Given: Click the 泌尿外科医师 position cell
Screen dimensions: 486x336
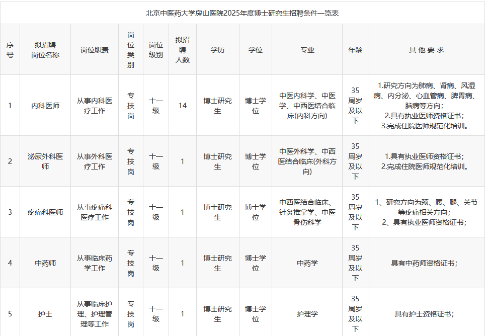Looking at the screenshot, I should click(x=45, y=161).
